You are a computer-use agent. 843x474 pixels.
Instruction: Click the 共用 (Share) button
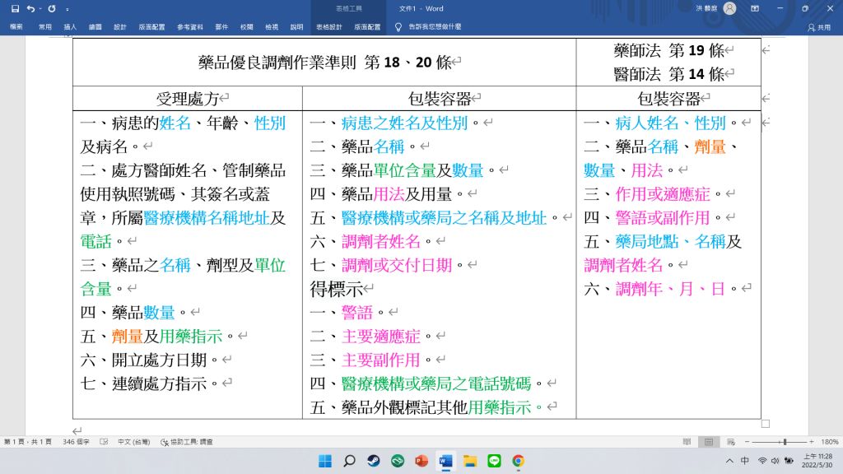(818, 26)
